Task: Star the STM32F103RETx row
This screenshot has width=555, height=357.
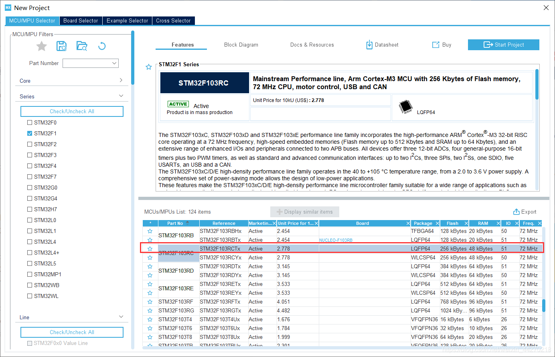Action: (150, 284)
